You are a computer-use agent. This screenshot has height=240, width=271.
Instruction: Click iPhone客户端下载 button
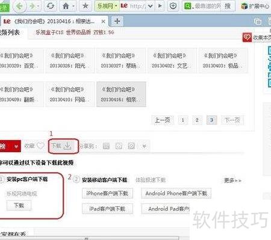(107, 194)
